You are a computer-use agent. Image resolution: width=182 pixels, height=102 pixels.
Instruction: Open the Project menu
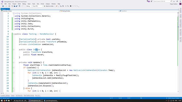point(14,4)
